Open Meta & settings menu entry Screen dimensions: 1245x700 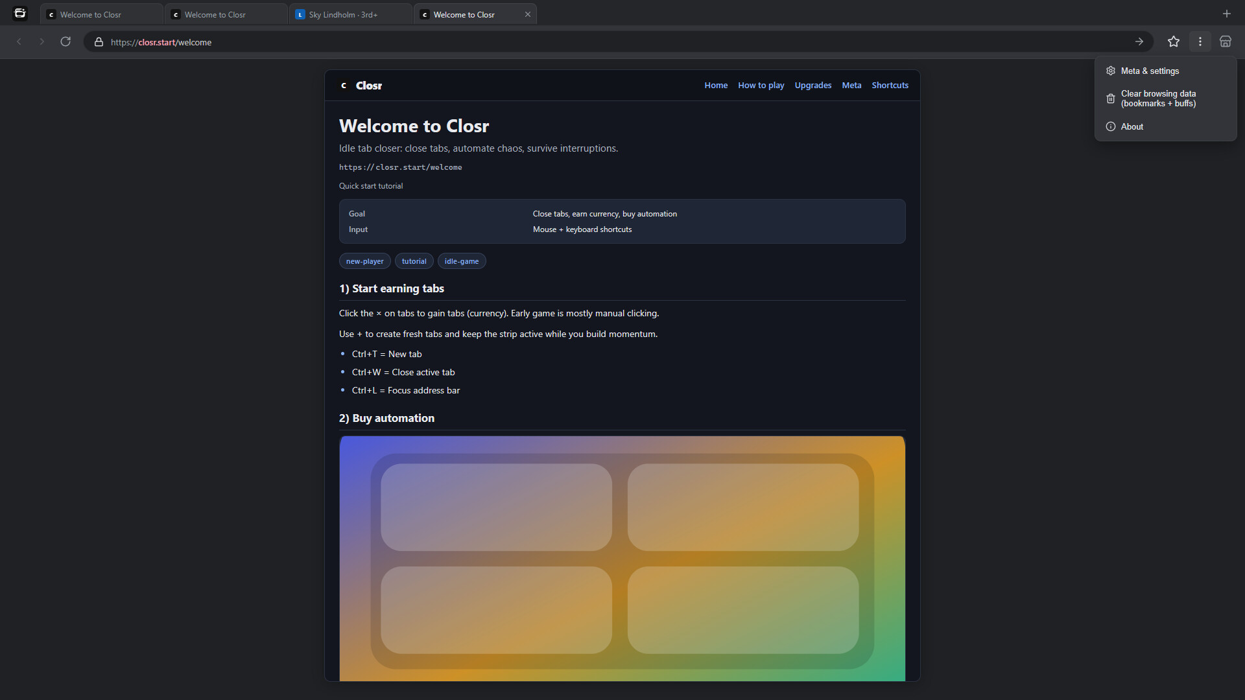coord(1150,71)
